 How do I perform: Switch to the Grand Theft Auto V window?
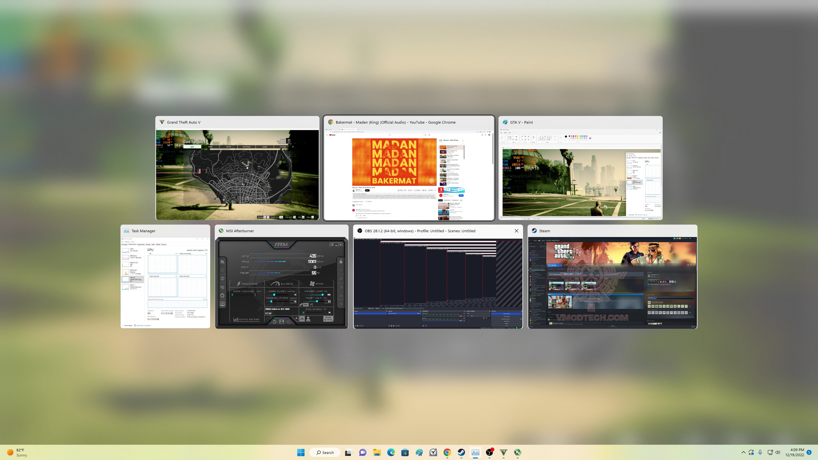(x=237, y=174)
